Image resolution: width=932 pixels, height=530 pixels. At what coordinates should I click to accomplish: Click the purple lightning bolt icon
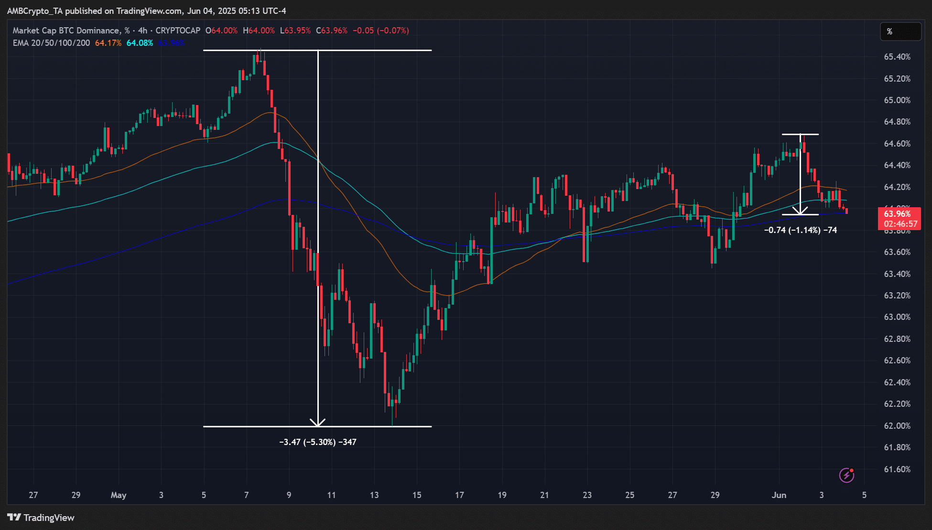(846, 475)
